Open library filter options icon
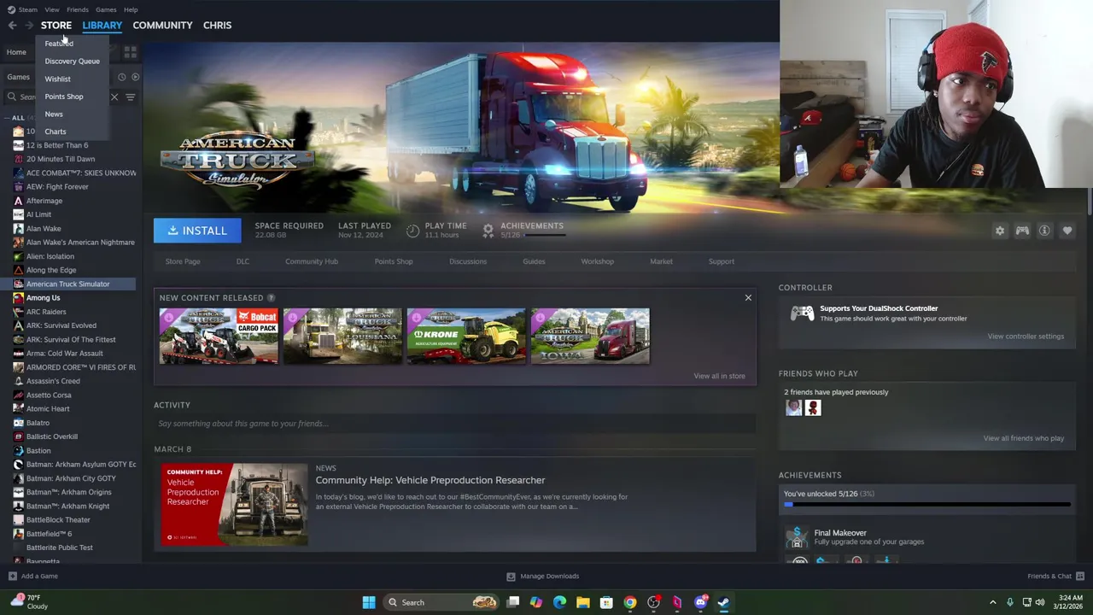Image resolution: width=1093 pixels, height=615 pixels. [130, 97]
